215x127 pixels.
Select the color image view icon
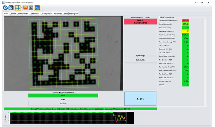[x=25, y=8]
